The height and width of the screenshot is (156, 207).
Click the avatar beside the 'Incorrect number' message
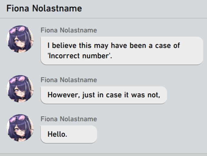[x=20, y=39]
